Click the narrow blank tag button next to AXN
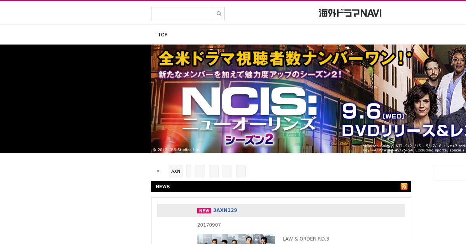 pyautogui.click(x=189, y=171)
